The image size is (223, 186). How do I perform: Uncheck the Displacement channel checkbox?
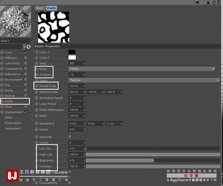click(26, 112)
